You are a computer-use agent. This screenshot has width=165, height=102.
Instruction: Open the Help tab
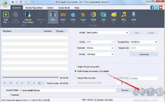[77, 8]
